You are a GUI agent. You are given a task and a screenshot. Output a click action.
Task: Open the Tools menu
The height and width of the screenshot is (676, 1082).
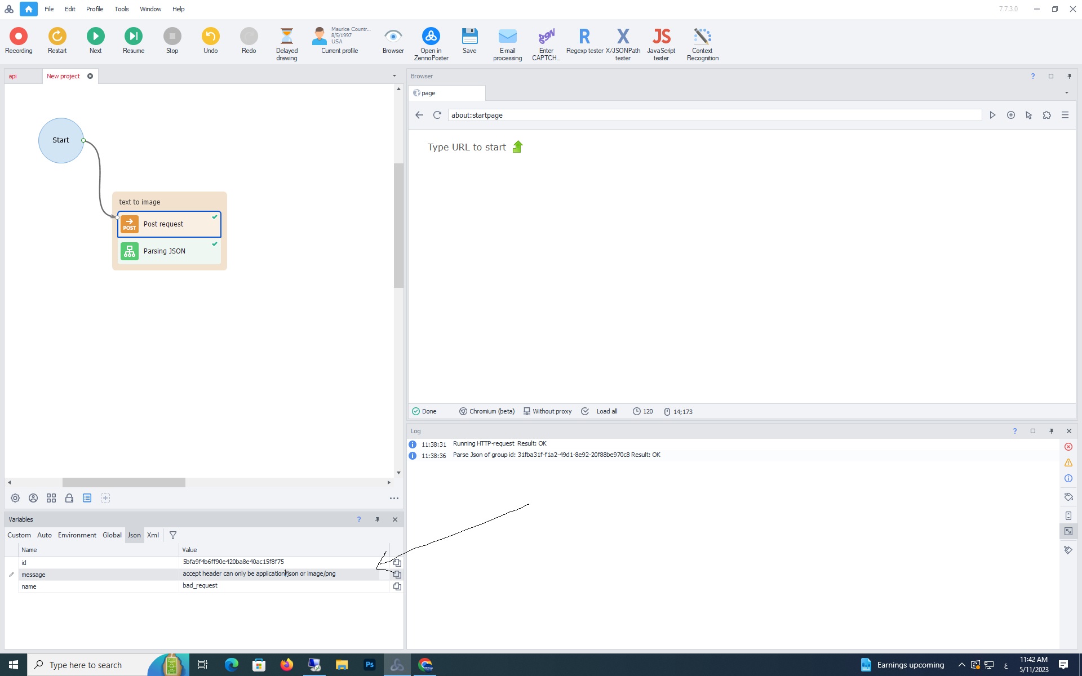point(122,9)
